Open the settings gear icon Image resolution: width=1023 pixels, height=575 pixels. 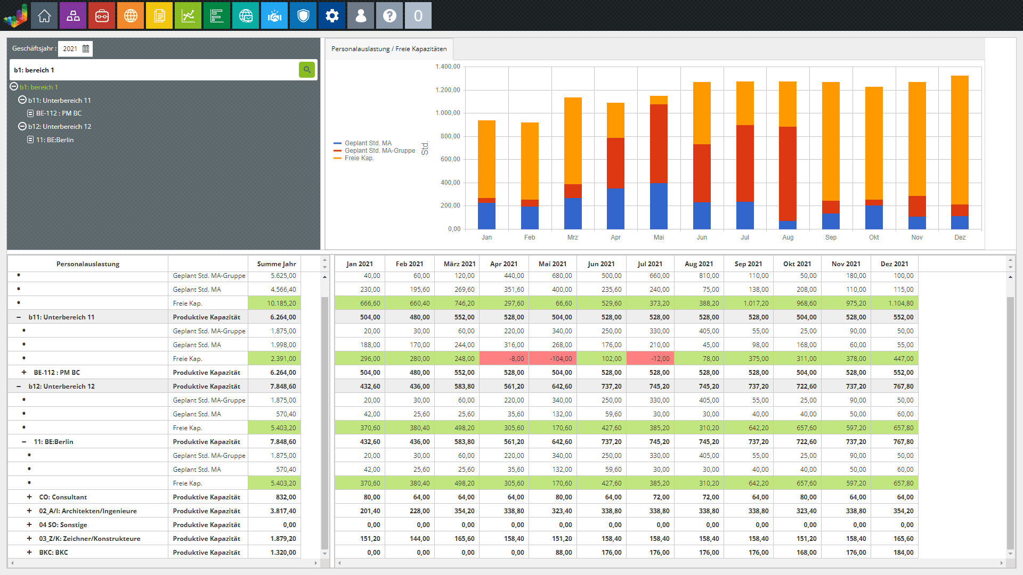[332, 15]
